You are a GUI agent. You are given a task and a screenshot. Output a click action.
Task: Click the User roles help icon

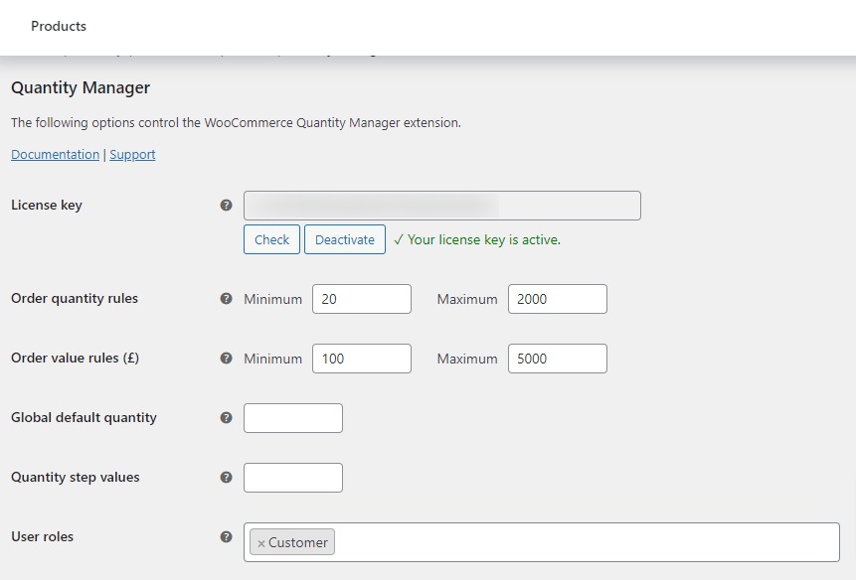(x=227, y=536)
